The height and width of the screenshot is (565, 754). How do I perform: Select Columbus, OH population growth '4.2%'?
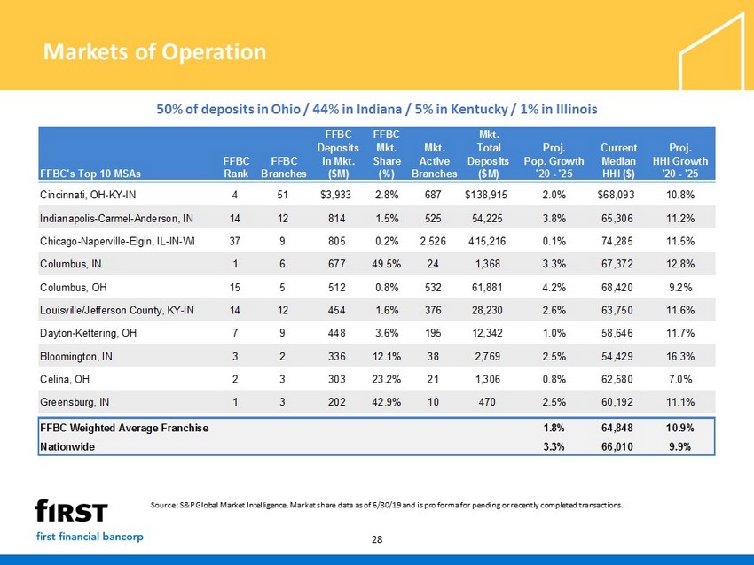tap(554, 288)
